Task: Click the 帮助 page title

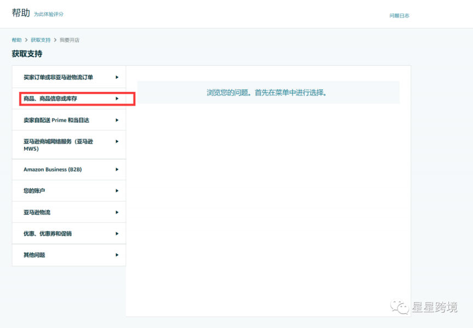Action: click(x=21, y=13)
